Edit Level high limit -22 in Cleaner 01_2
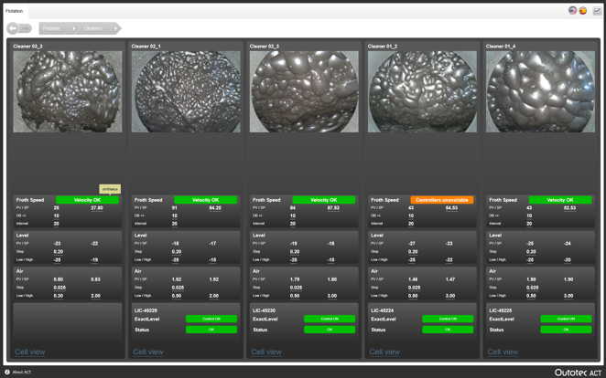 tap(449, 259)
